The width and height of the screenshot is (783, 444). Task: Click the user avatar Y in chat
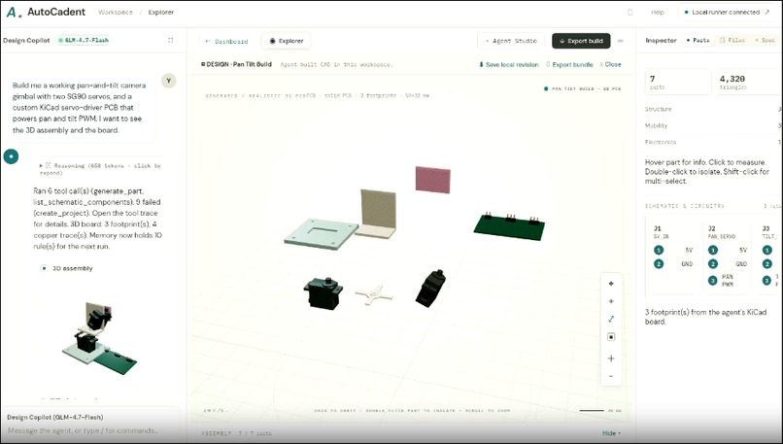point(169,81)
